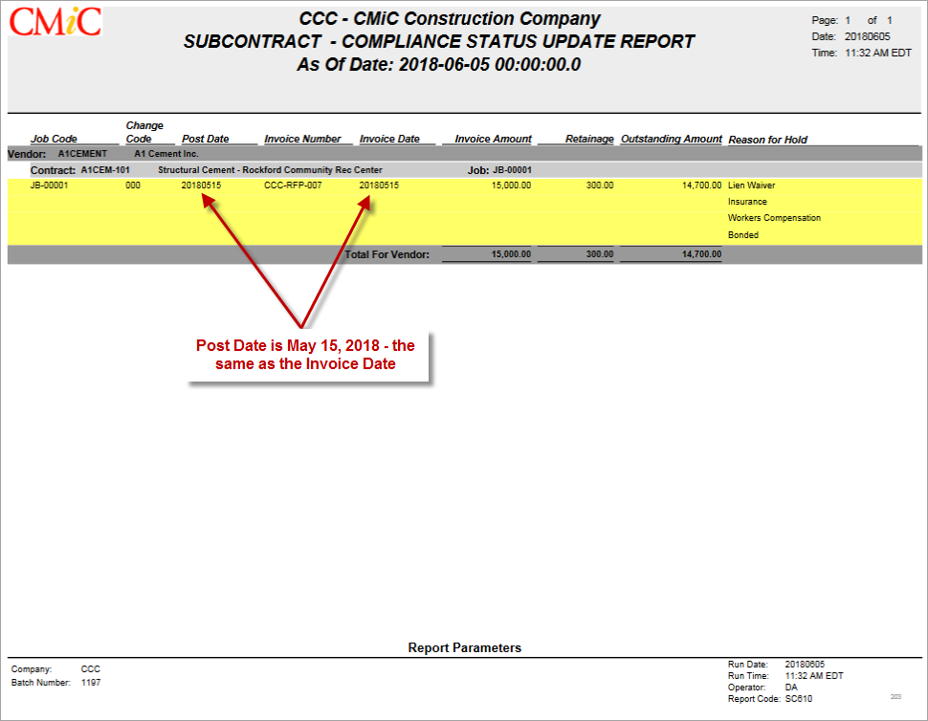
Task: Click the 'Page: 1 of 1' indicator
Action: (851, 20)
